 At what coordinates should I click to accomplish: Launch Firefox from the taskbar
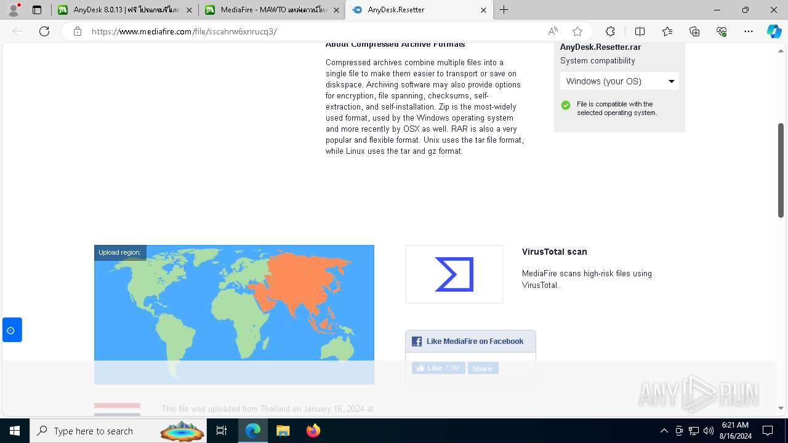[313, 431]
